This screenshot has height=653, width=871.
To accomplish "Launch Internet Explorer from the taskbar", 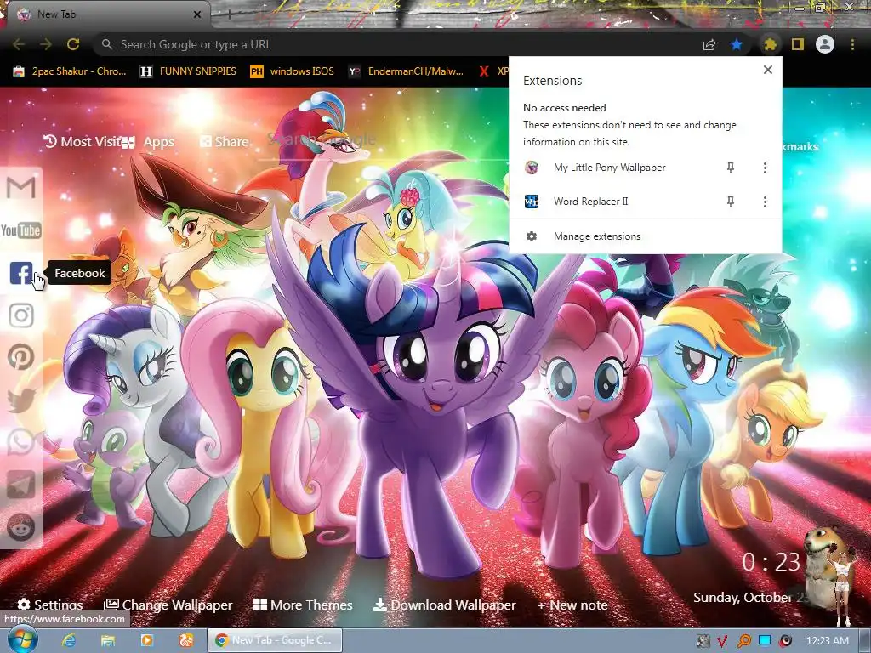I will (69, 640).
